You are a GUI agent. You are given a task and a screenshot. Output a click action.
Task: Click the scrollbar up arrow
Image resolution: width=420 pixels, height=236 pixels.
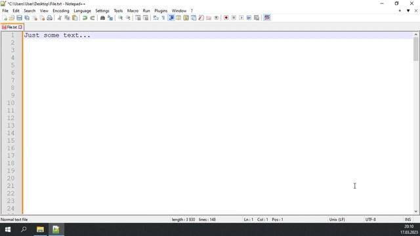tap(415, 34)
